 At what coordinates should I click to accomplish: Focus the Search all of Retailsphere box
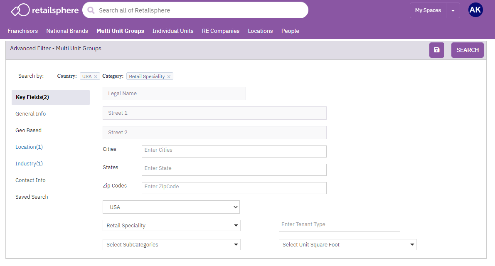pos(195,10)
